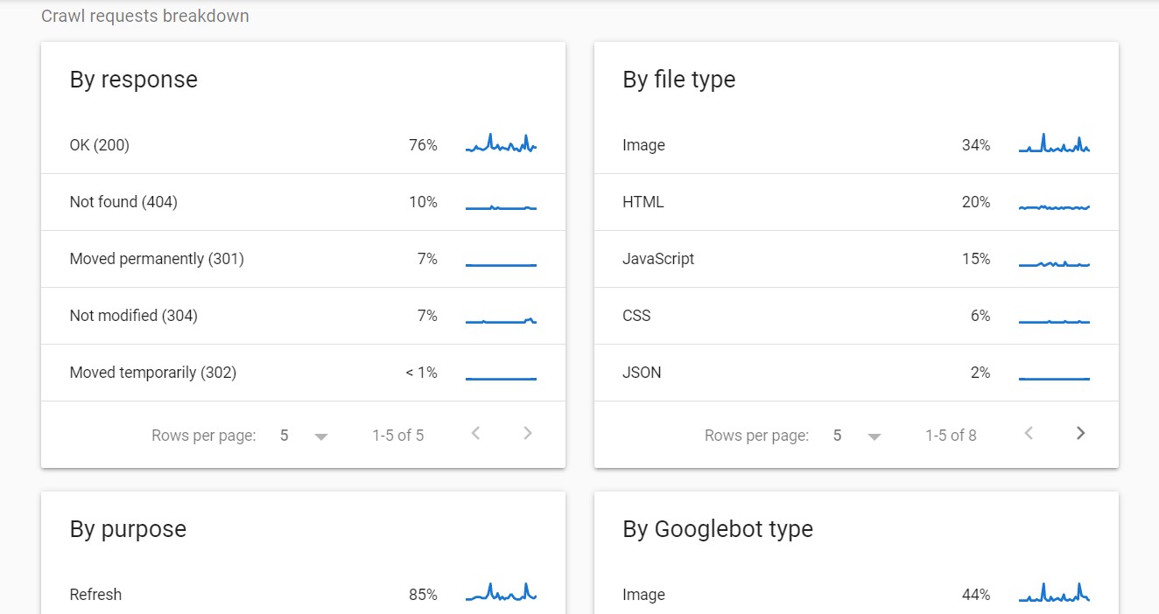Open Rows per page dropdown in By response card
1159x614 pixels.
click(304, 435)
